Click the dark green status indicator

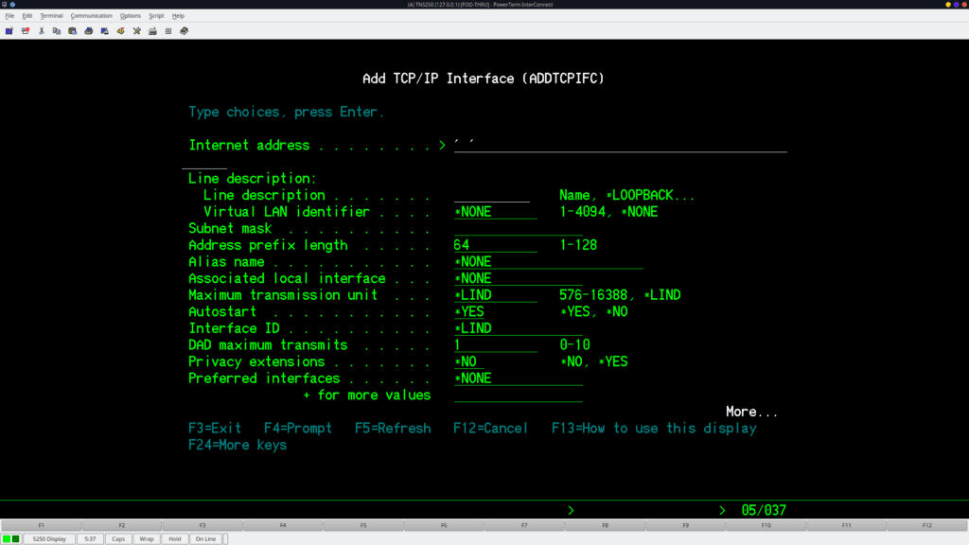coord(16,538)
